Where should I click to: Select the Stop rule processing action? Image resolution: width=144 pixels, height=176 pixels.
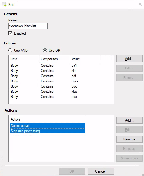[x=48, y=131]
